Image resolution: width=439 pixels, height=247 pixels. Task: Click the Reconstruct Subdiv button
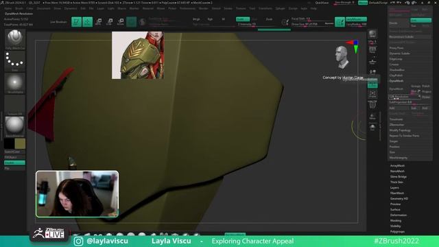click(410, 37)
